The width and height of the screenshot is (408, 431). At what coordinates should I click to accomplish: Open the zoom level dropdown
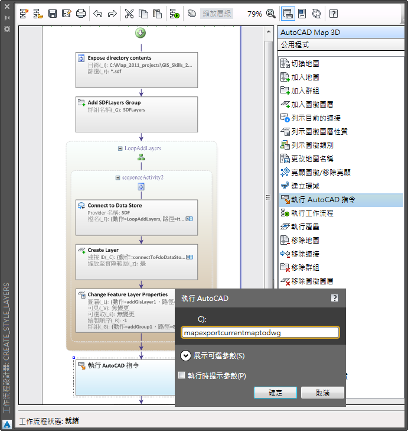(217, 14)
